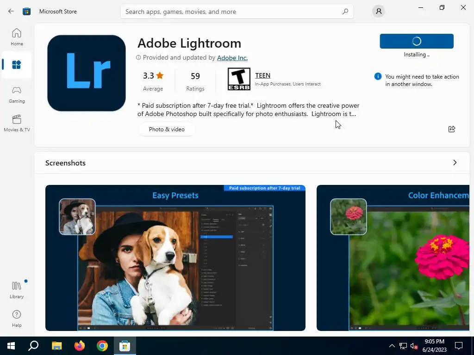474x355 pixels.
Task: Click the muted volume tray icon
Action: [x=414, y=346]
